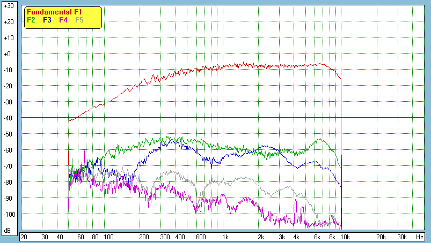Select the green F2 legend entry
The image size is (431, 243).
click(31, 20)
